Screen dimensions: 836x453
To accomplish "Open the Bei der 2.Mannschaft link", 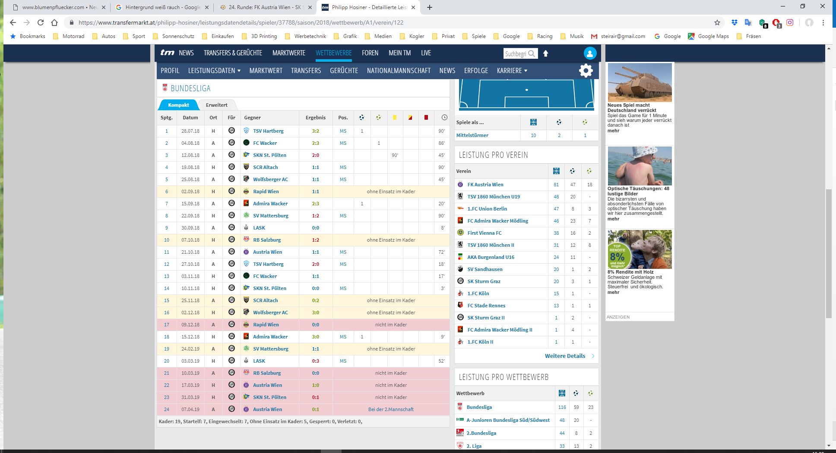I will tap(391, 409).
